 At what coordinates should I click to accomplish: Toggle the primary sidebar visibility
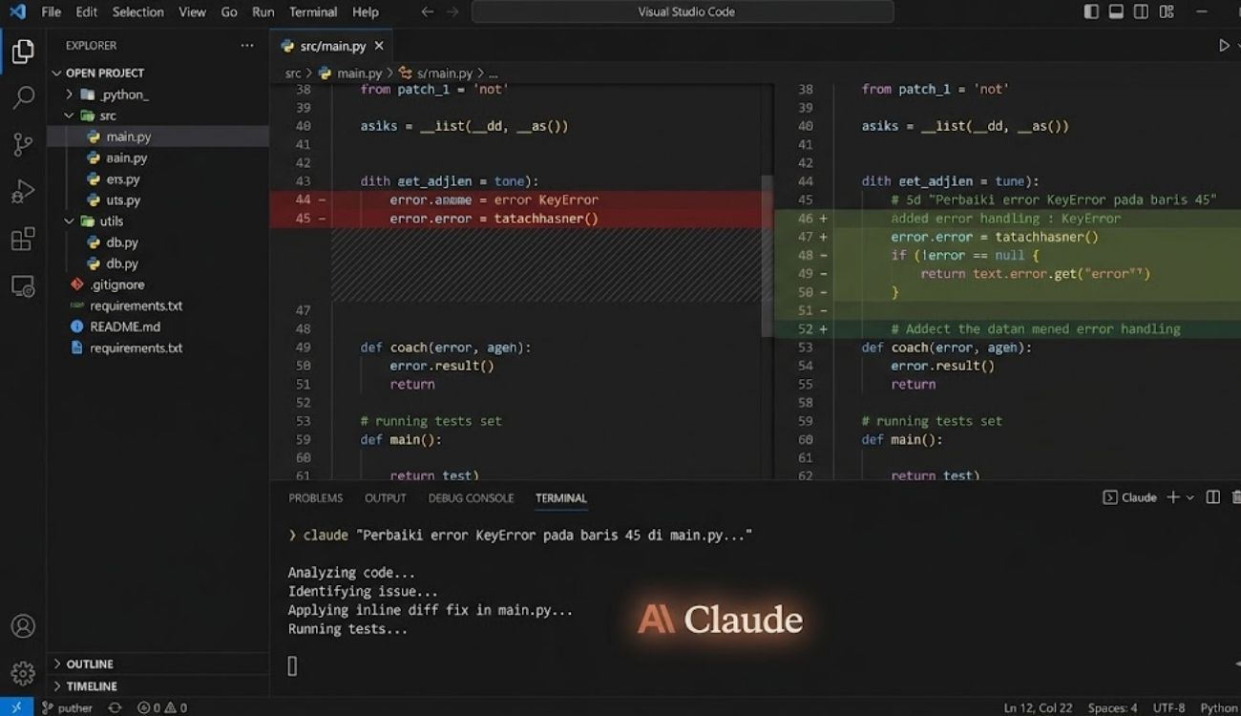[x=1092, y=12]
